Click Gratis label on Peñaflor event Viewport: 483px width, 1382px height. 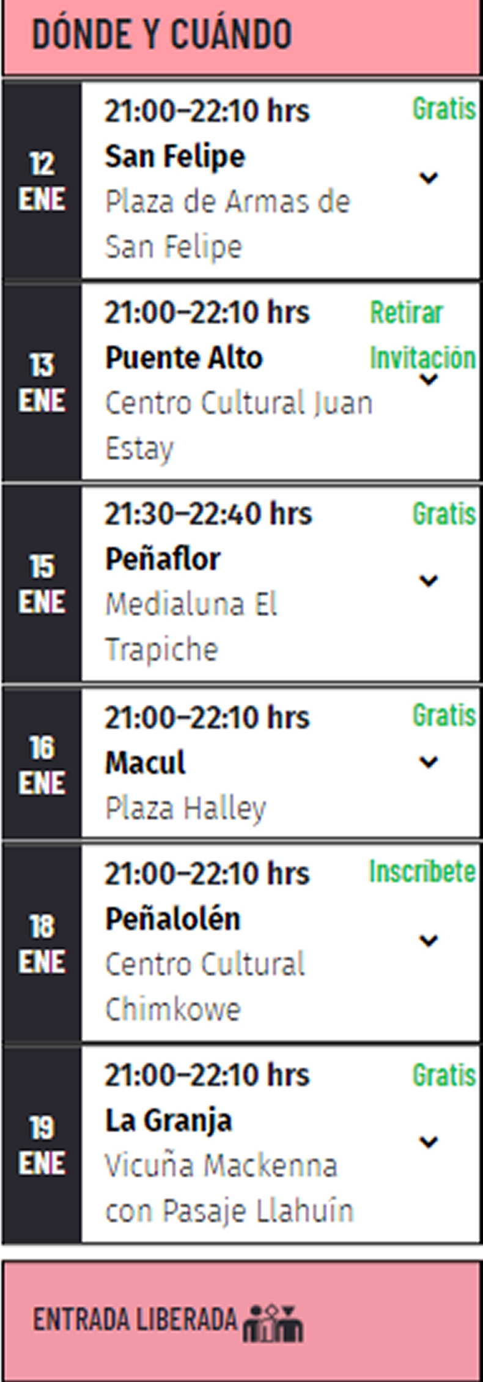pos(444,513)
